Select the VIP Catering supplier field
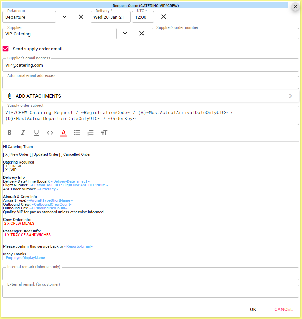This screenshot has width=302, height=319. click(59, 34)
